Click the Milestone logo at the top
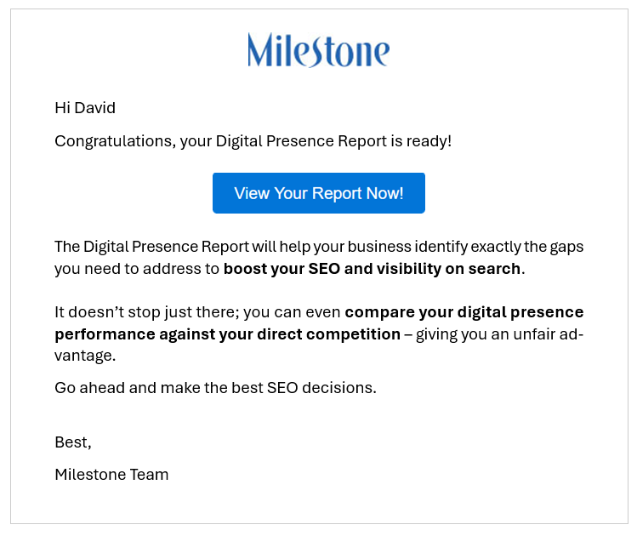This screenshot has width=637, height=536. [318, 50]
